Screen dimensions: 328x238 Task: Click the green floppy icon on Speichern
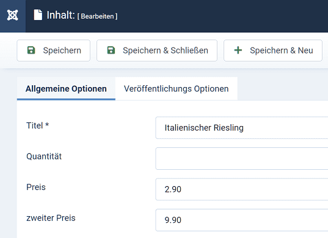point(31,51)
